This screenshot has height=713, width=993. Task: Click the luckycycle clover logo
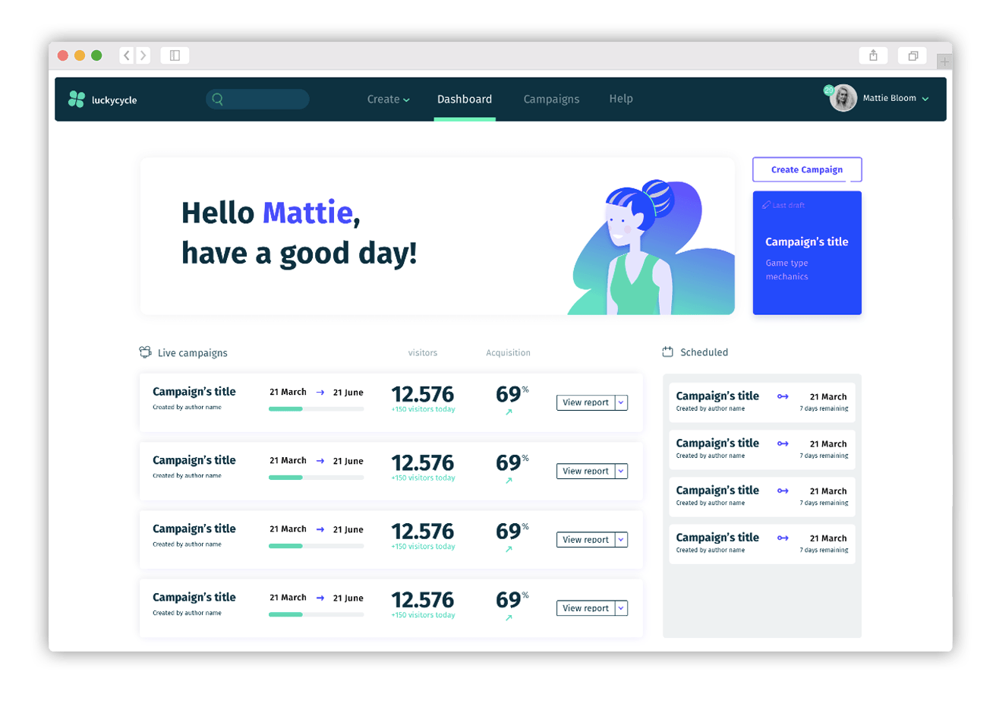77,99
